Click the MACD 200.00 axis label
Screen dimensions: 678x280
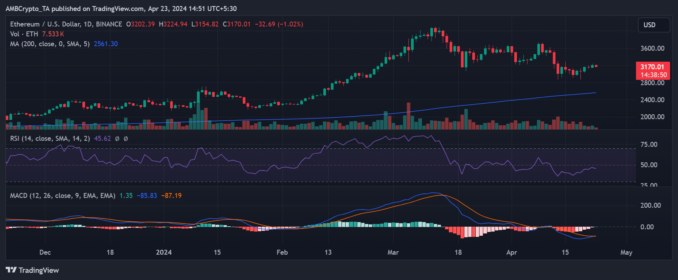(651, 205)
